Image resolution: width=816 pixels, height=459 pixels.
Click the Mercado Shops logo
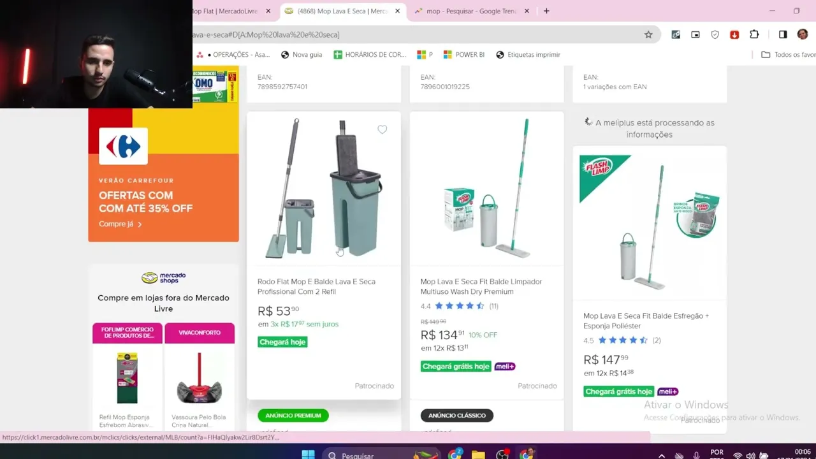click(x=163, y=277)
